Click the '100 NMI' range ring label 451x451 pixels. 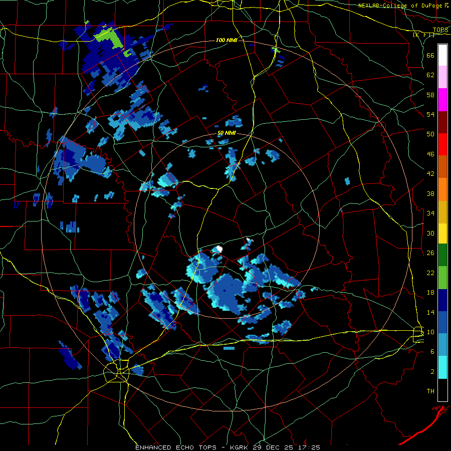[227, 40]
